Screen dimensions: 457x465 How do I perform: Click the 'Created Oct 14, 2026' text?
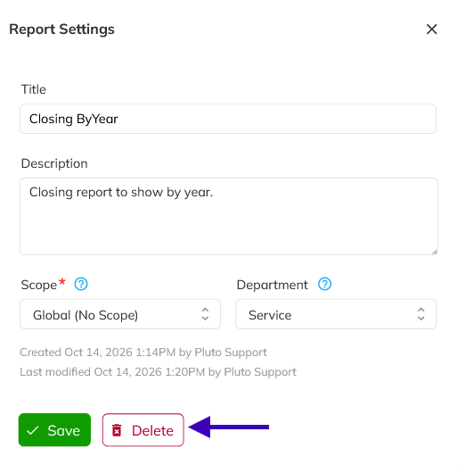(x=143, y=353)
